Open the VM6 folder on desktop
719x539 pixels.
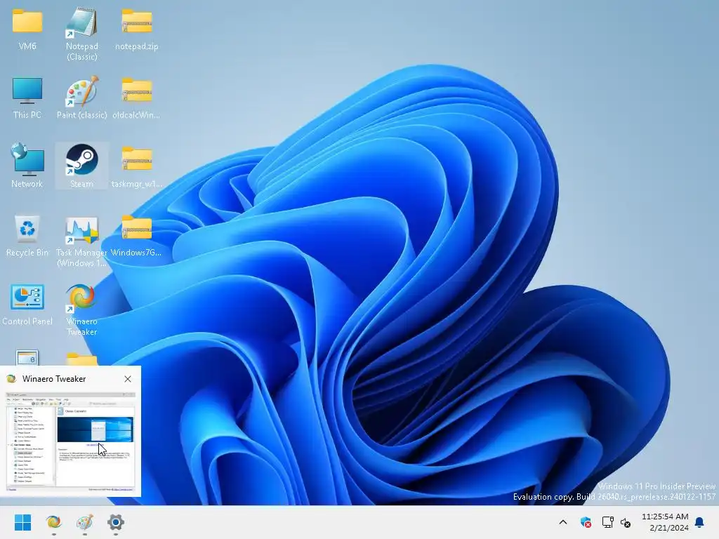[27, 29]
